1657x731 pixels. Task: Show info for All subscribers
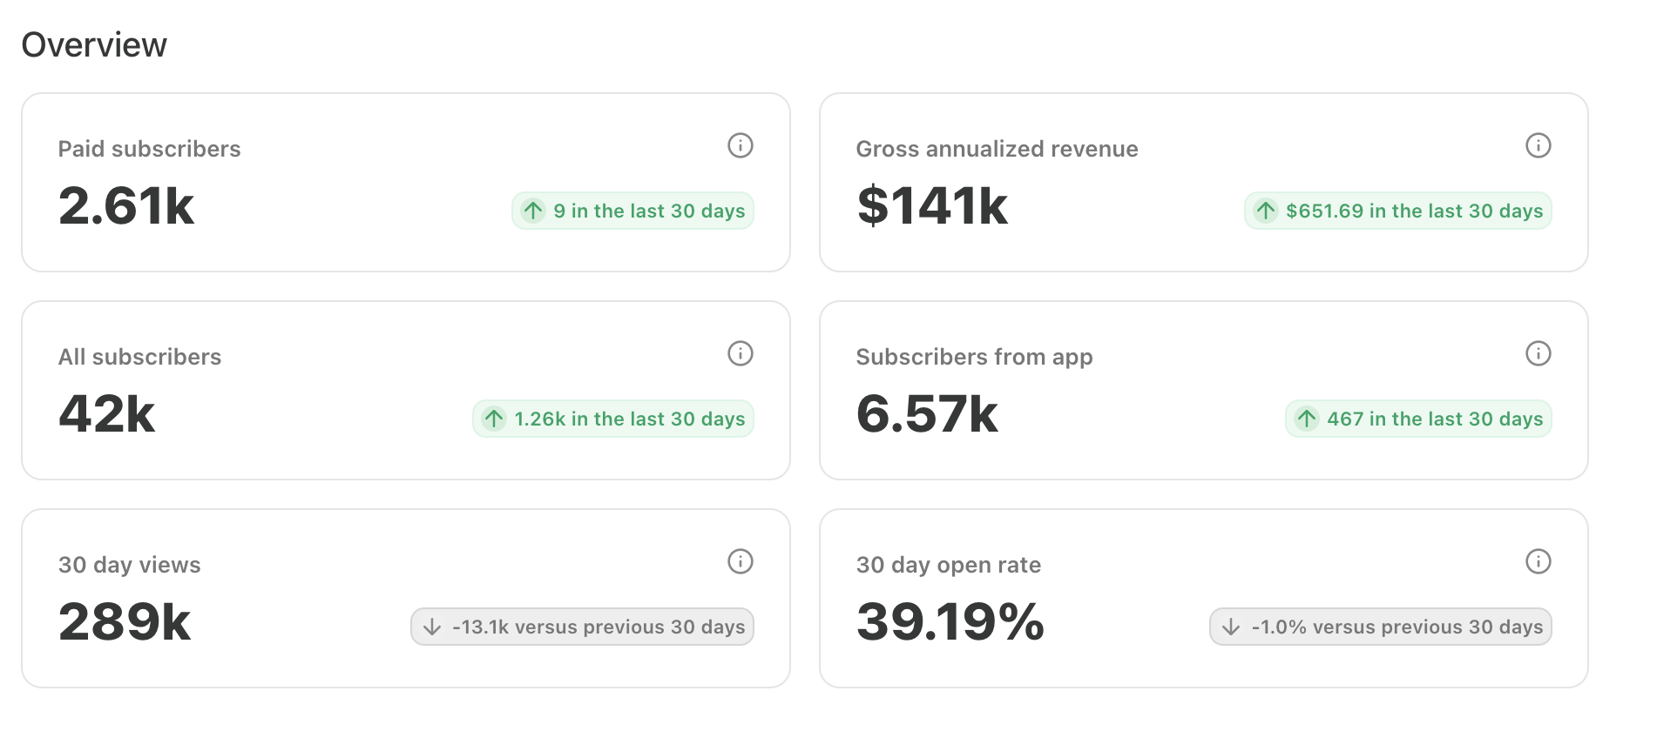coord(741,353)
